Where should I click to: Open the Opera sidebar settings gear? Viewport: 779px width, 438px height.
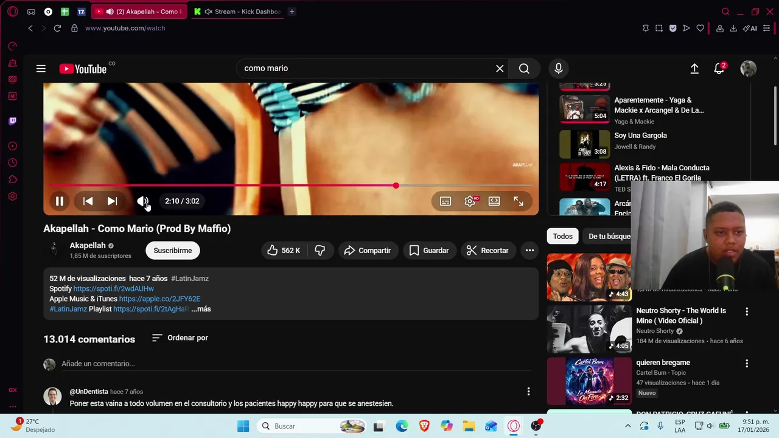click(12, 196)
